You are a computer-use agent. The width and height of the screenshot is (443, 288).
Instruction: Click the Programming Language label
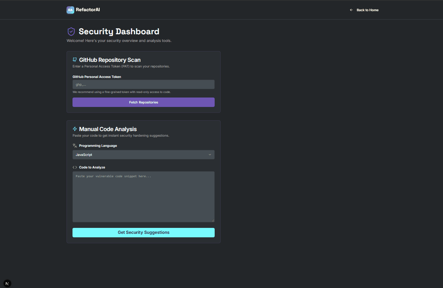[x=98, y=146]
